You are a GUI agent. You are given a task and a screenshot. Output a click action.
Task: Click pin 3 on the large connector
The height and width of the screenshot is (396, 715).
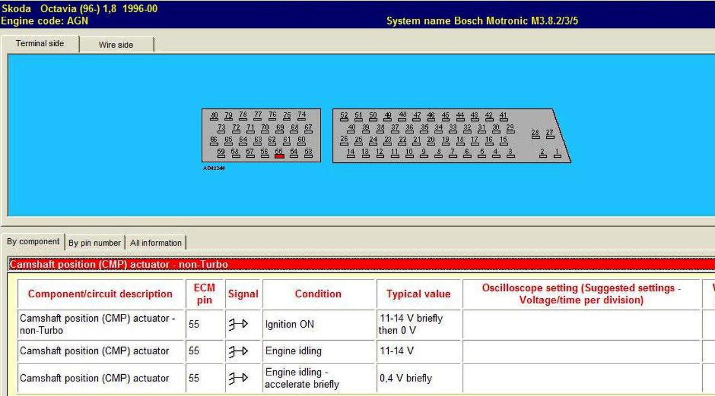pyautogui.click(x=510, y=153)
